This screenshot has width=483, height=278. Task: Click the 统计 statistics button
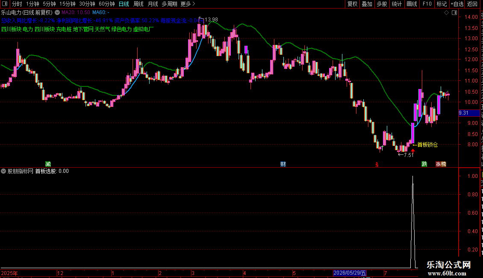(x=396, y=4)
